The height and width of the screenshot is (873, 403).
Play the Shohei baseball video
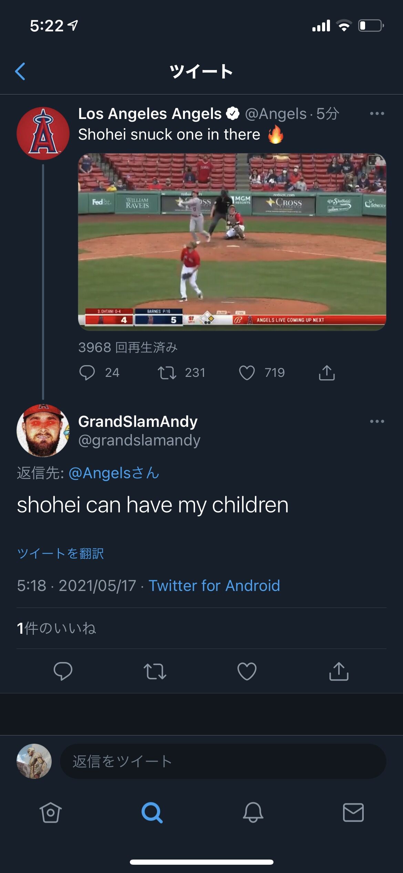coord(232,242)
